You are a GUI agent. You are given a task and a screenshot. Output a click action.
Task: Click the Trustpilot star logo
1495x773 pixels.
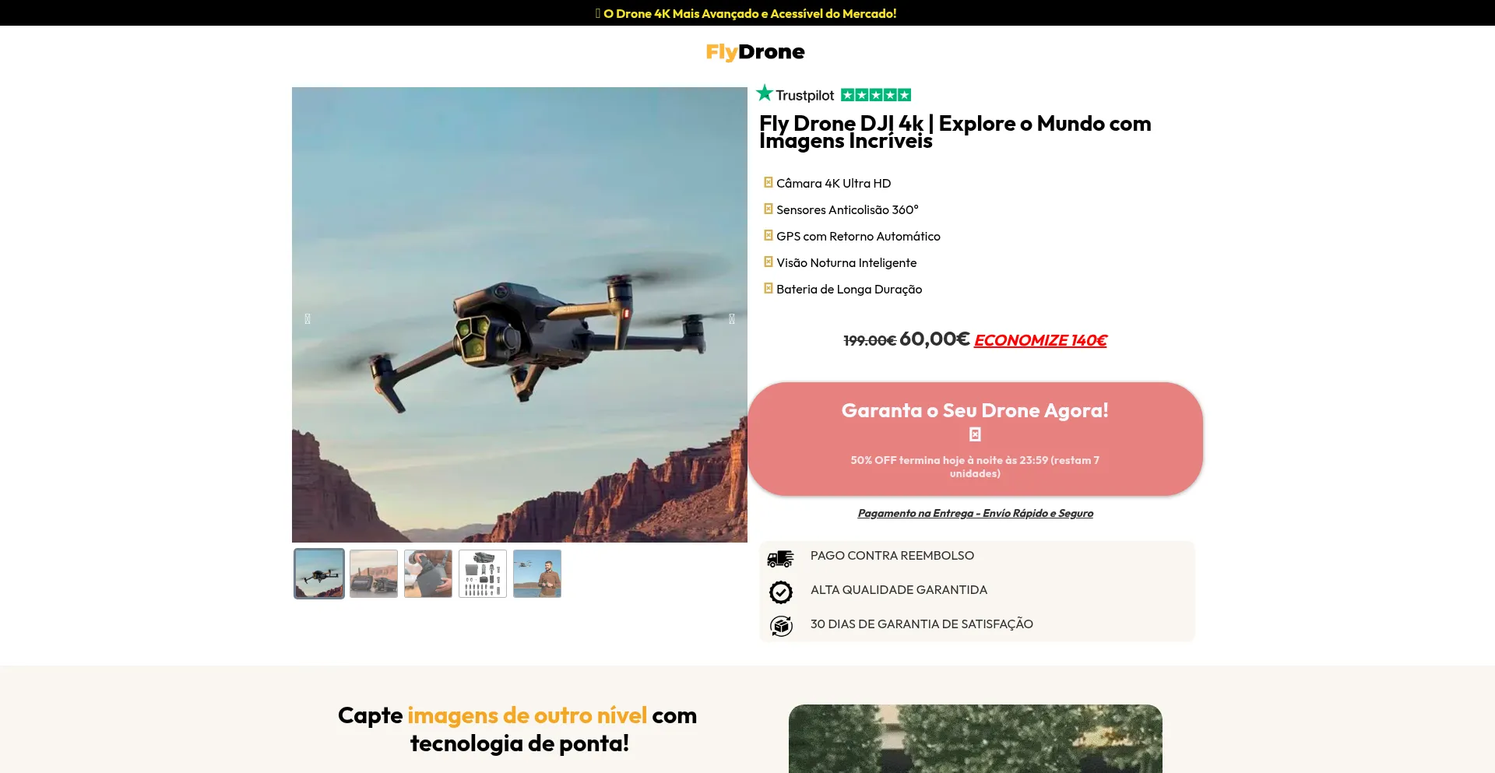tap(765, 93)
